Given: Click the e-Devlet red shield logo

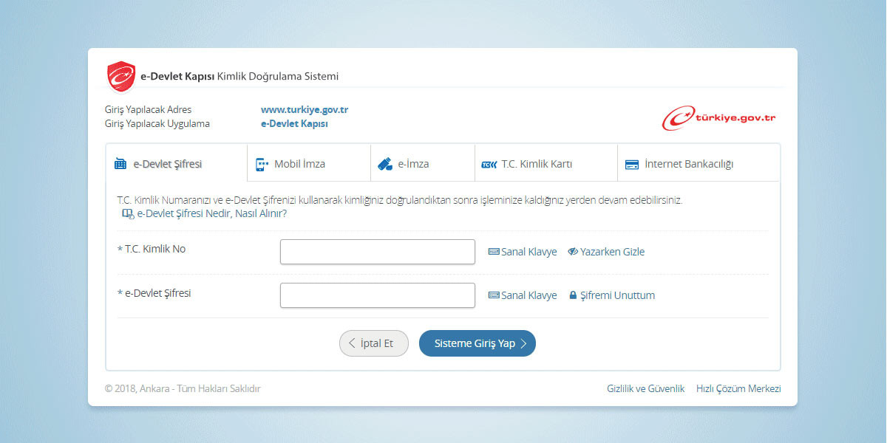Looking at the screenshot, I should tap(121, 76).
